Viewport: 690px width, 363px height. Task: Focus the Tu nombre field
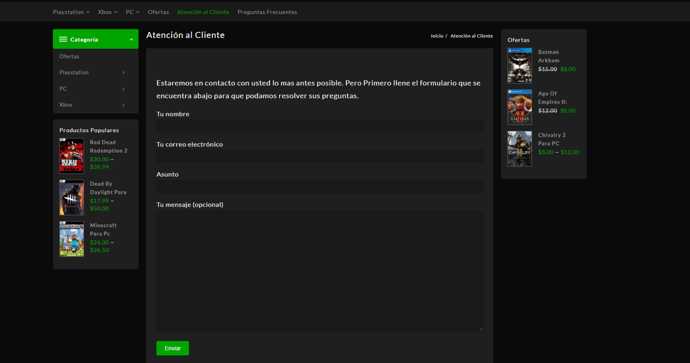(320, 126)
